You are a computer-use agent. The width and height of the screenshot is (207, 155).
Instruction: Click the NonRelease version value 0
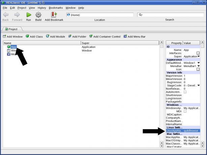[184, 89]
